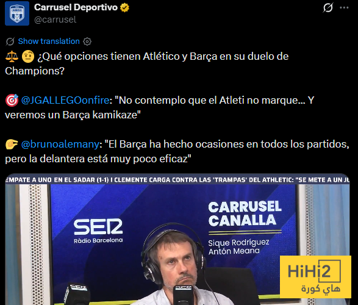Open the three-dot more options menu
The height and width of the screenshot is (305, 358).
(x=344, y=7)
